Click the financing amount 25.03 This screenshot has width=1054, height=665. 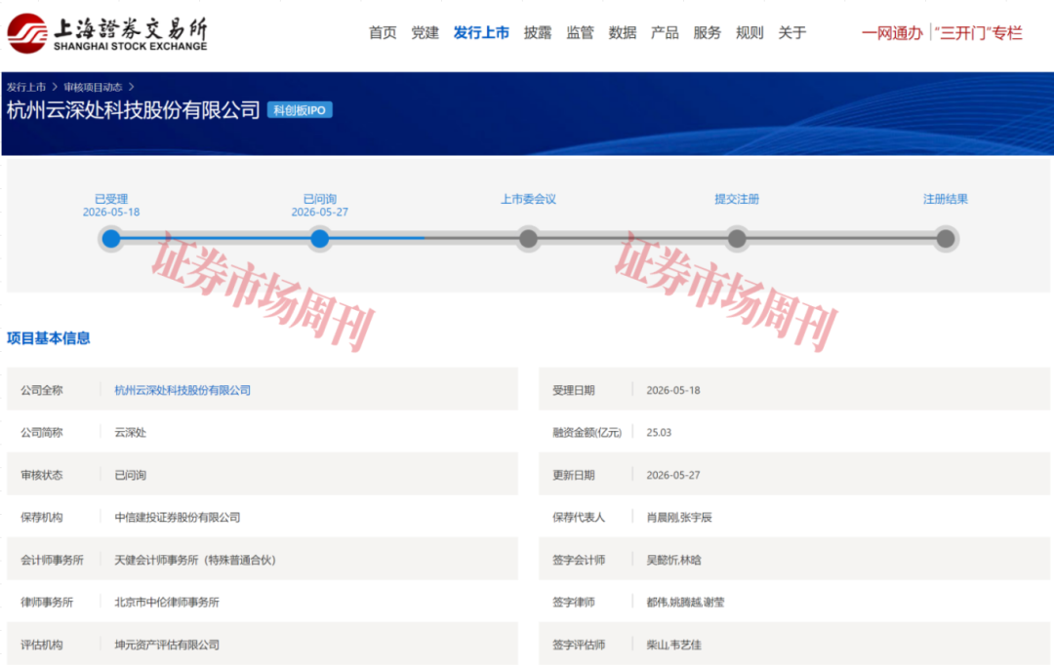click(x=659, y=433)
